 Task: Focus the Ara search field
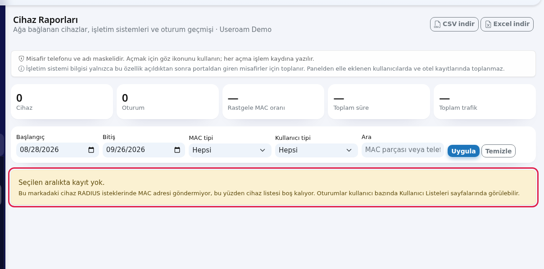403,150
